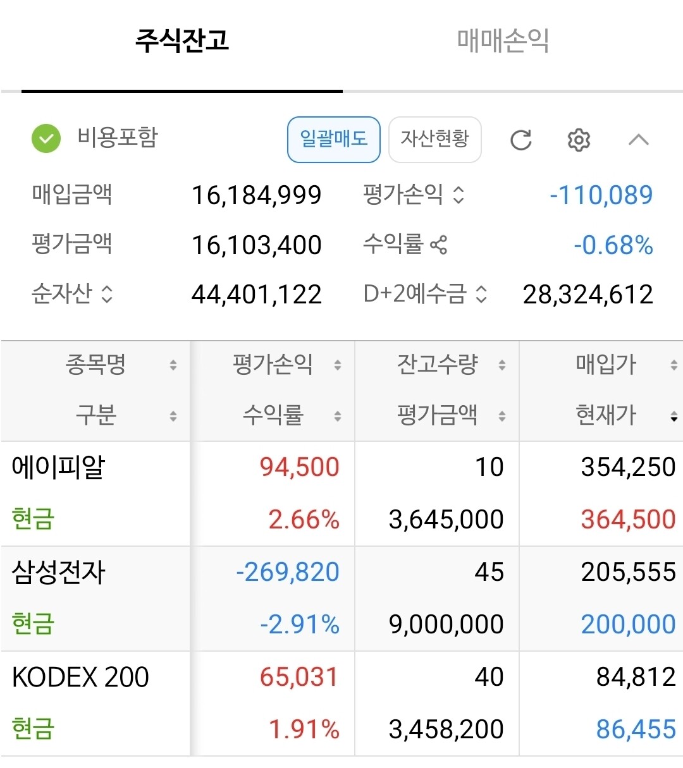Tap 에이피알 quantity 10
683x768 pixels.
[489, 467]
